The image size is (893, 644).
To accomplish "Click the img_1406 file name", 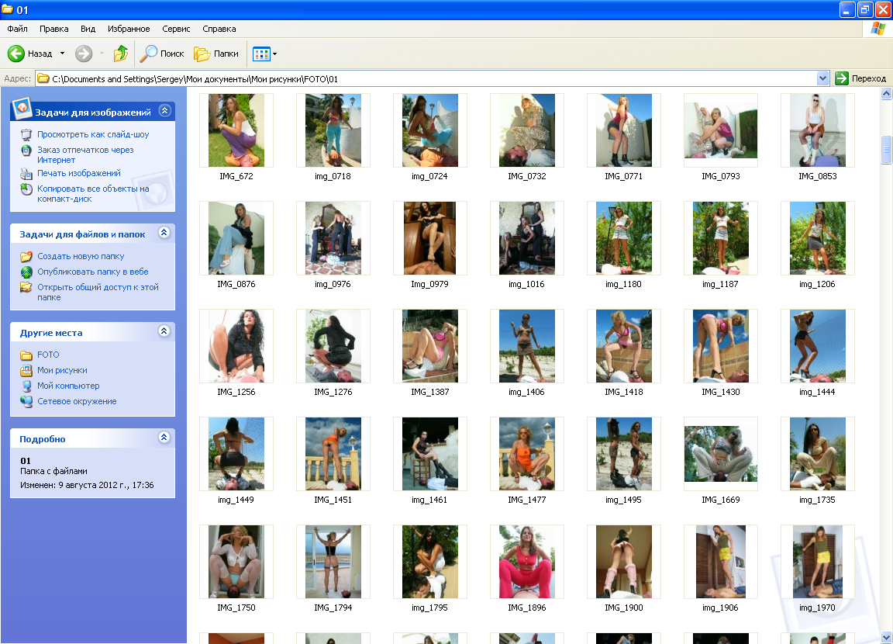I will click(526, 392).
